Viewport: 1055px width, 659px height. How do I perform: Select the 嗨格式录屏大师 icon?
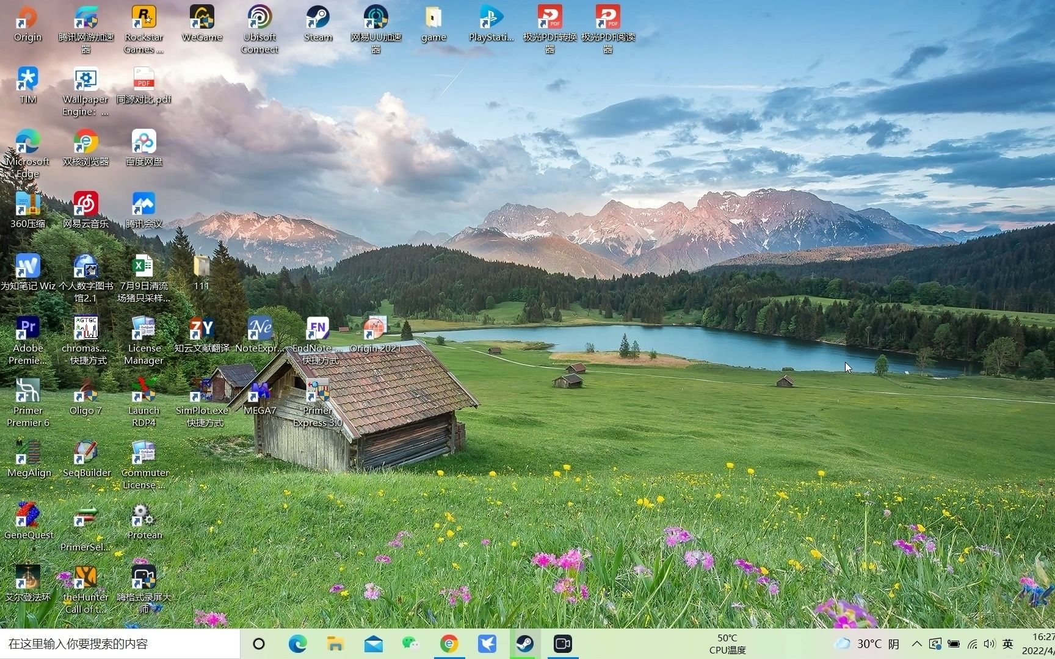tap(143, 589)
